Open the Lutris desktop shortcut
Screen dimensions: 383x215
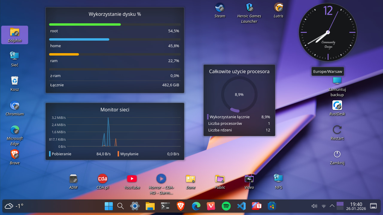click(278, 7)
